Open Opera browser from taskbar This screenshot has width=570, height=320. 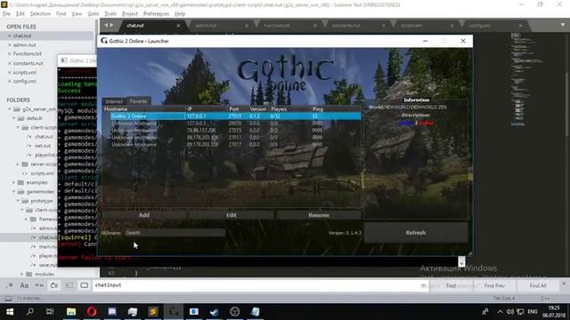(x=92, y=312)
